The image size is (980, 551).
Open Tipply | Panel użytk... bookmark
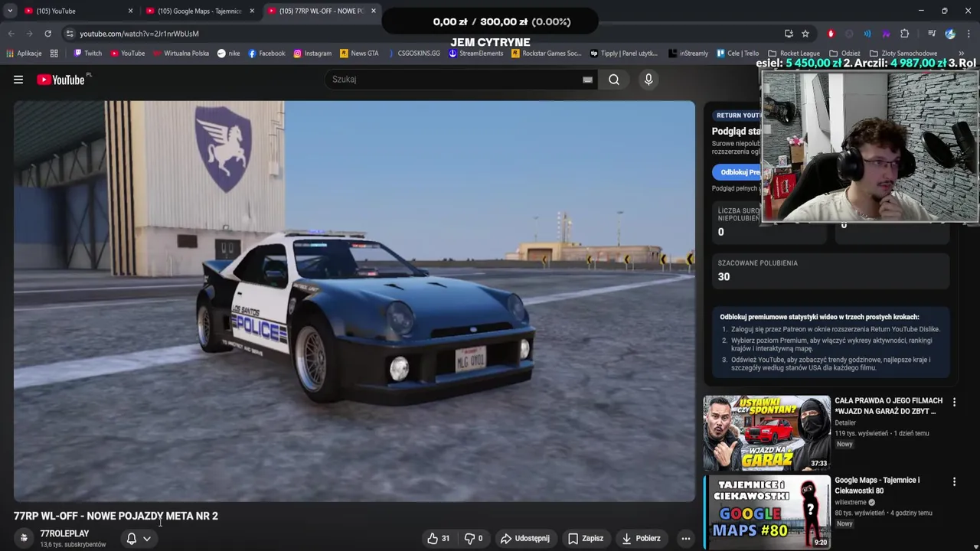coord(623,54)
